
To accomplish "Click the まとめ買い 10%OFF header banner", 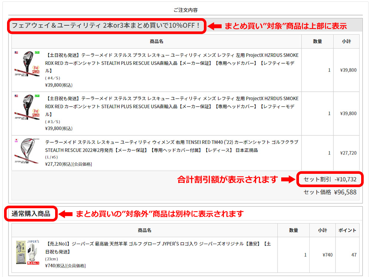I will coord(107,25).
